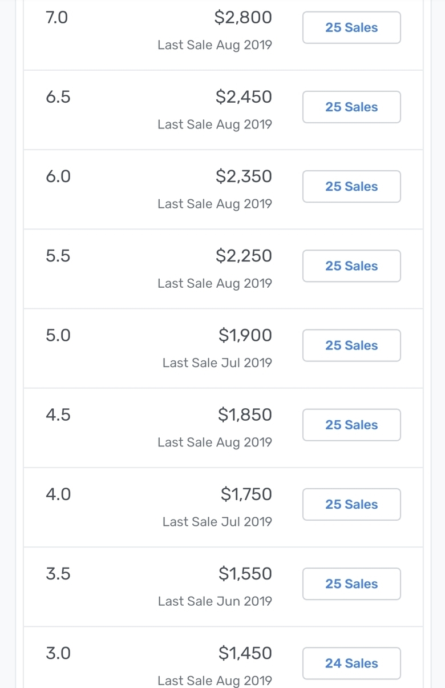Click the $2,350 price value

pos(244,176)
